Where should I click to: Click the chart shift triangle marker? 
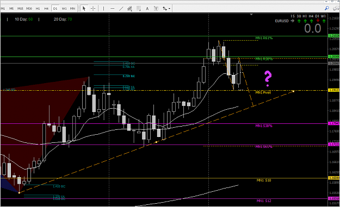(x=251, y=15)
